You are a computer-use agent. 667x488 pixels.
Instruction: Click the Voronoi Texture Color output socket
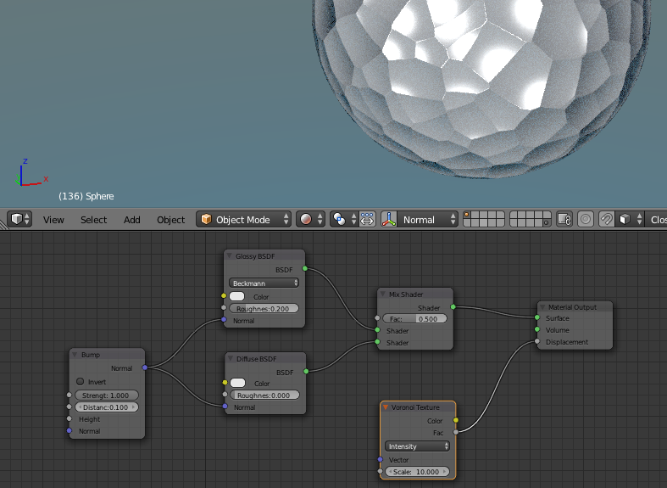(x=456, y=420)
